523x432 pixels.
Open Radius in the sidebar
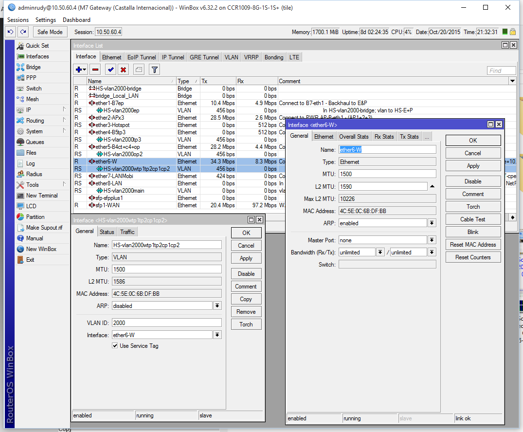34,174
